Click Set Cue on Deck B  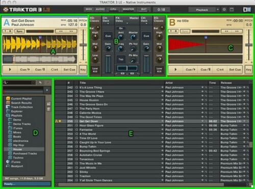pos(235,69)
